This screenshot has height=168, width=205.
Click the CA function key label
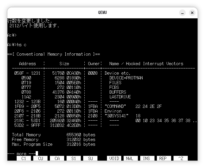pyautogui.click(x=57, y=158)
